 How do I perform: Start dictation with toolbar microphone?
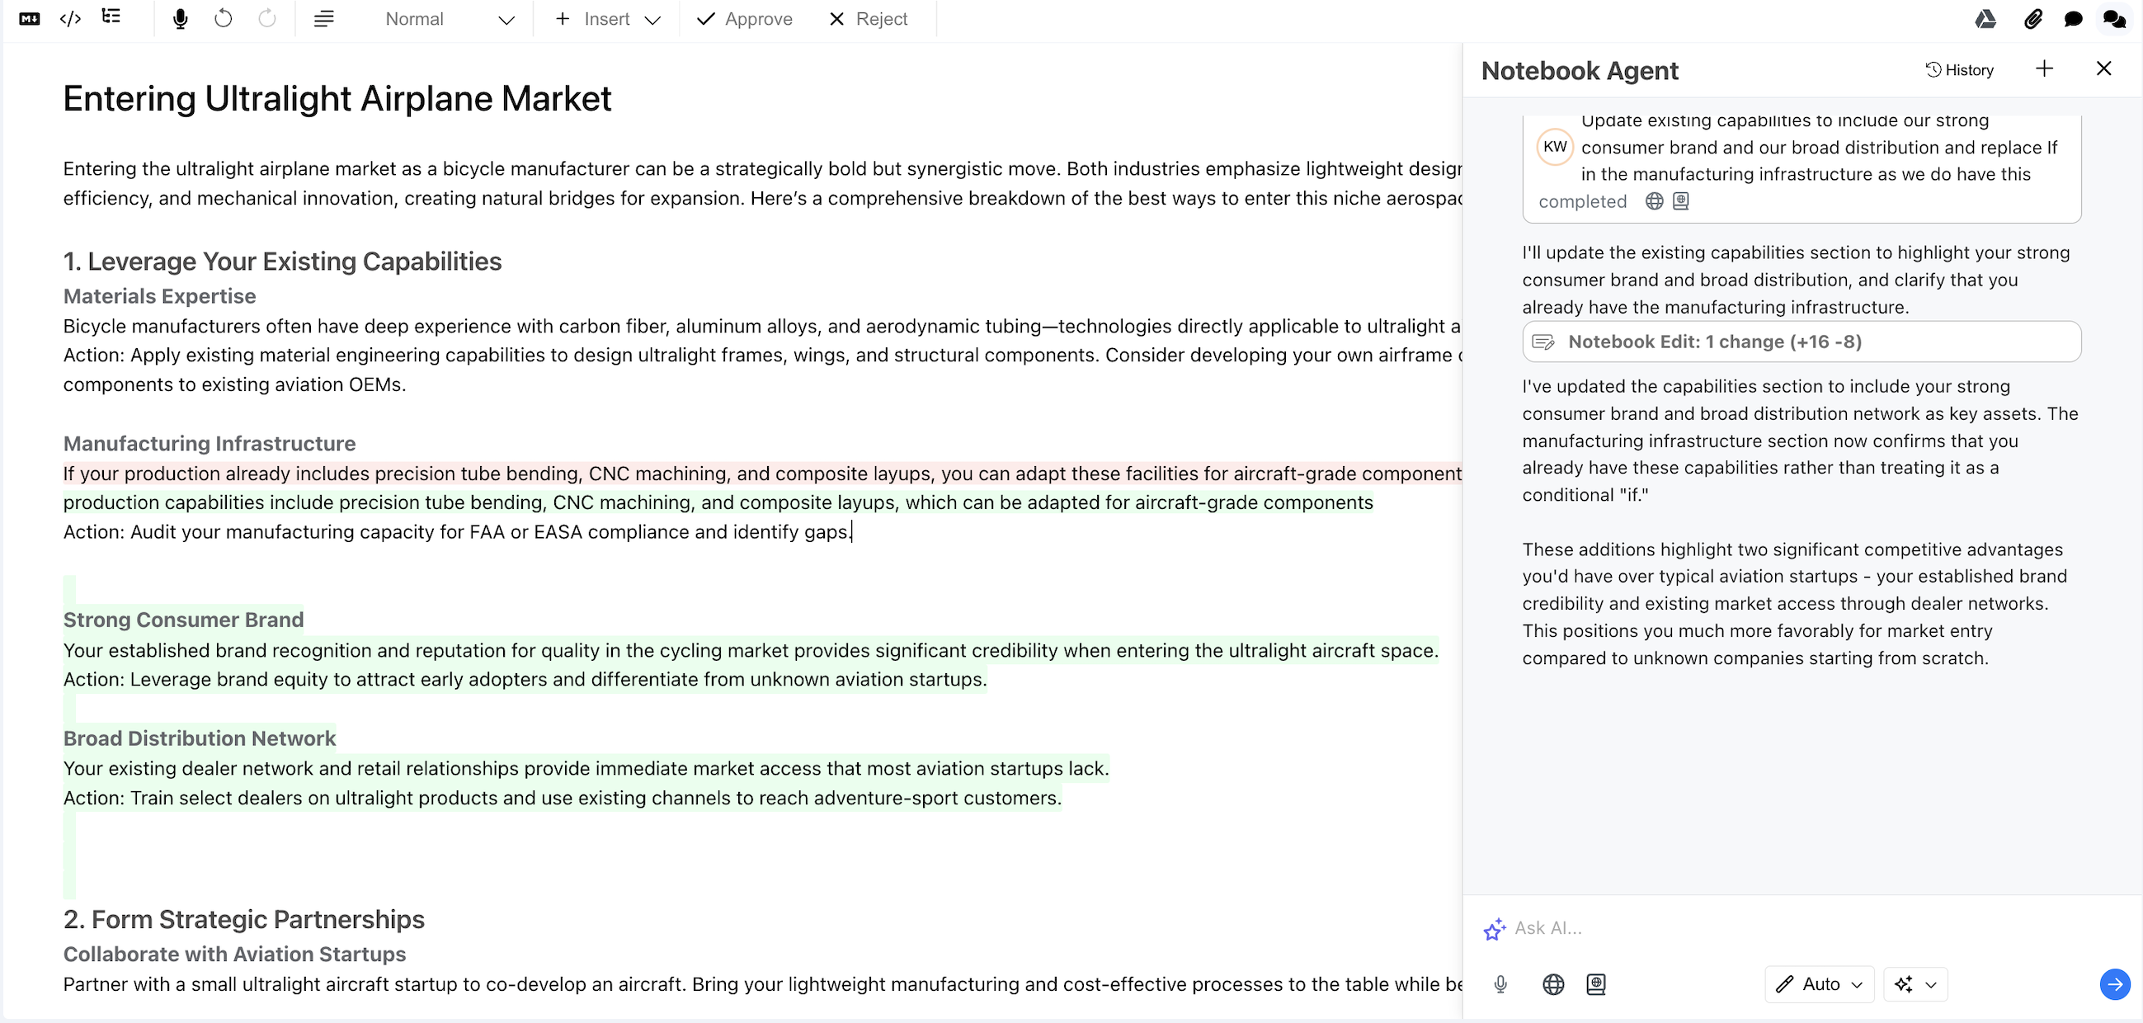[x=180, y=18]
